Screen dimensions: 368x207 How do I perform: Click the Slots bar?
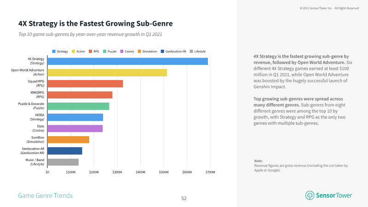pos(75,128)
